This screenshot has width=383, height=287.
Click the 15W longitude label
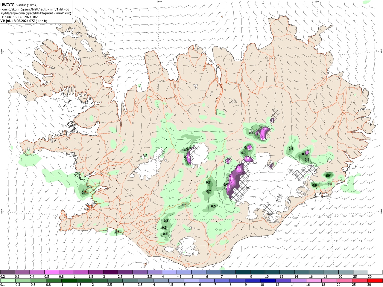coord(317,1)
